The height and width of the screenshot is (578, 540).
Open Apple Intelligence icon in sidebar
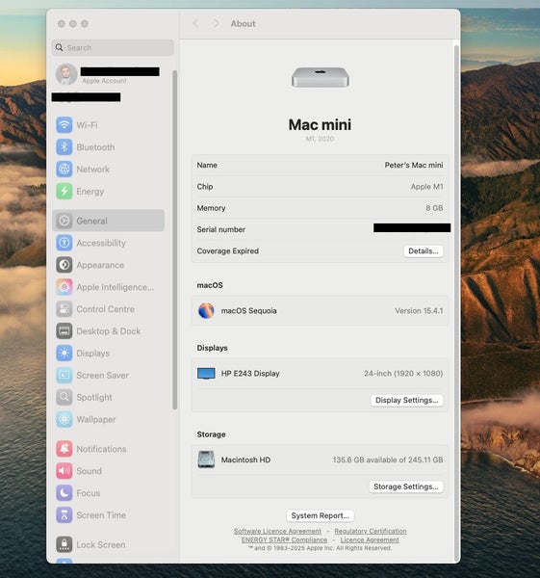click(64, 287)
